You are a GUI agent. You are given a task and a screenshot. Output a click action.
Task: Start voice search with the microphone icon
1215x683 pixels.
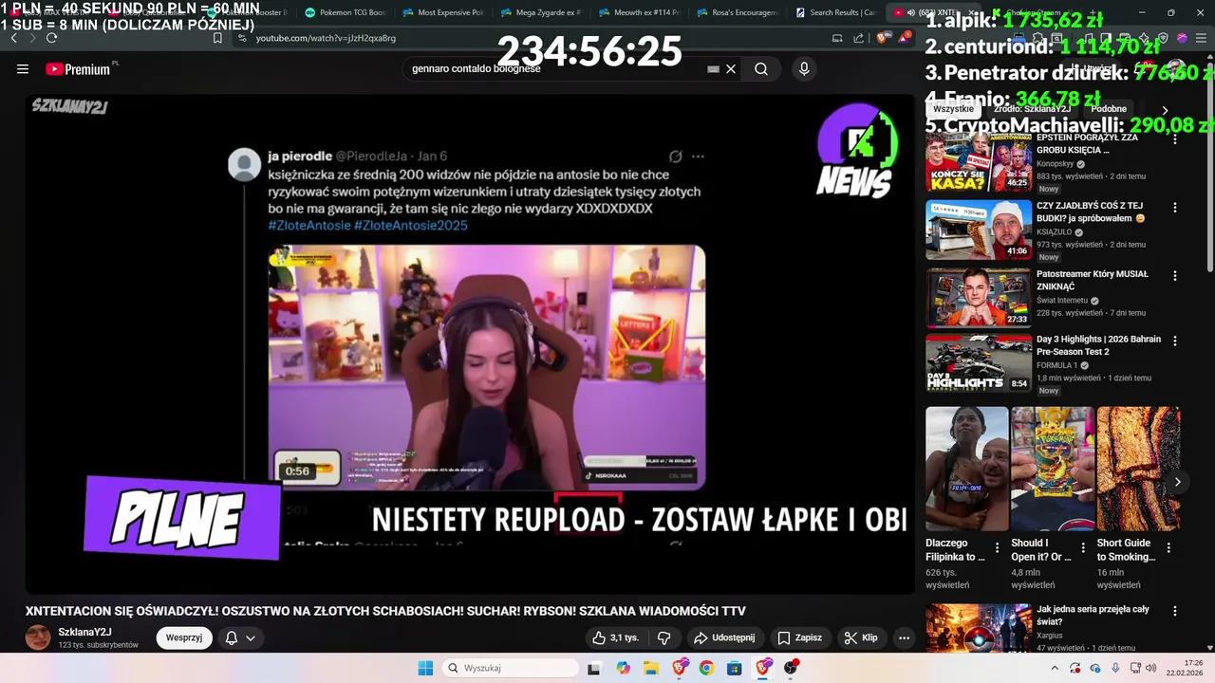[x=804, y=68]
